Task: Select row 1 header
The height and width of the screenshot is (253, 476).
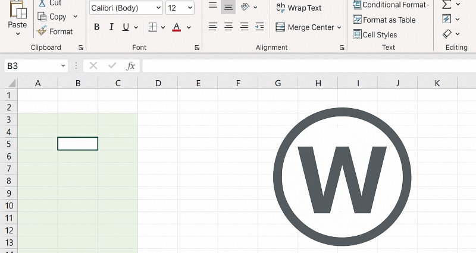Action: point(9,95)
